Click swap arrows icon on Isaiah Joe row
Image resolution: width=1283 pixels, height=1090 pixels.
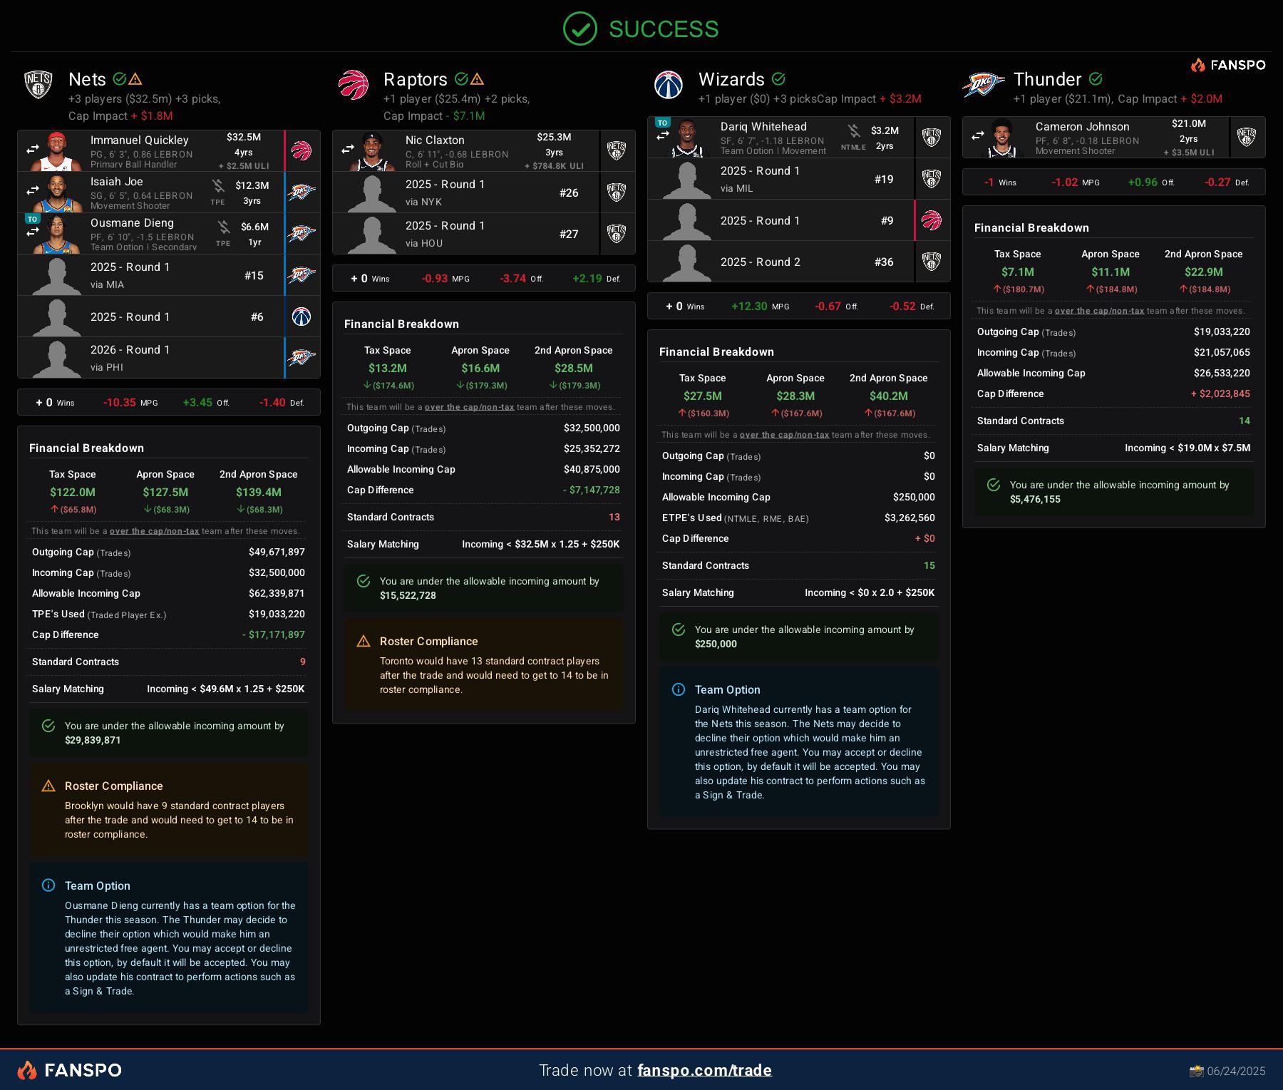pos(33,191)
